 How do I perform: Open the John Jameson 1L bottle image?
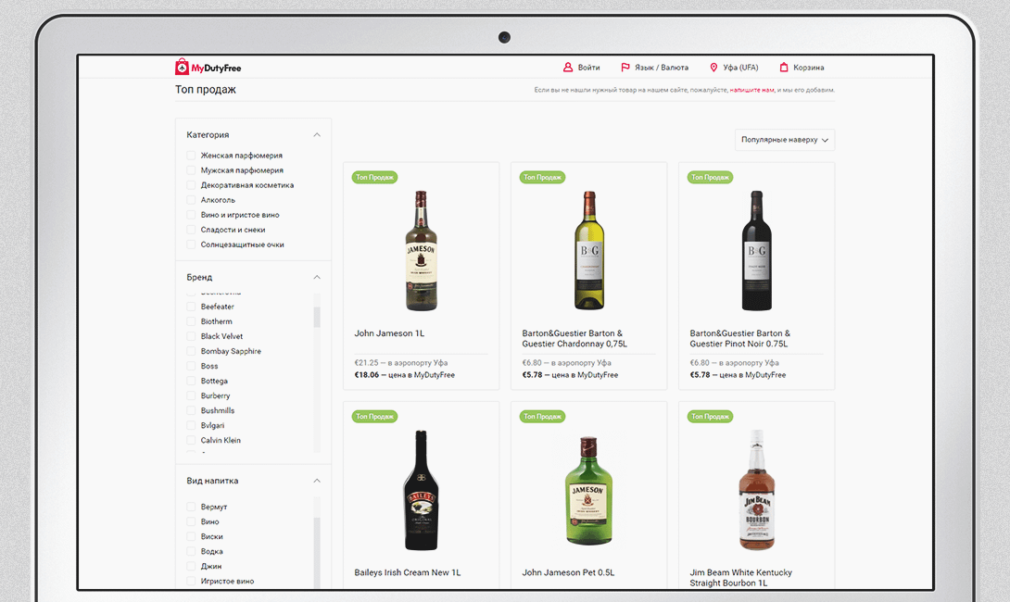(422, 250)
